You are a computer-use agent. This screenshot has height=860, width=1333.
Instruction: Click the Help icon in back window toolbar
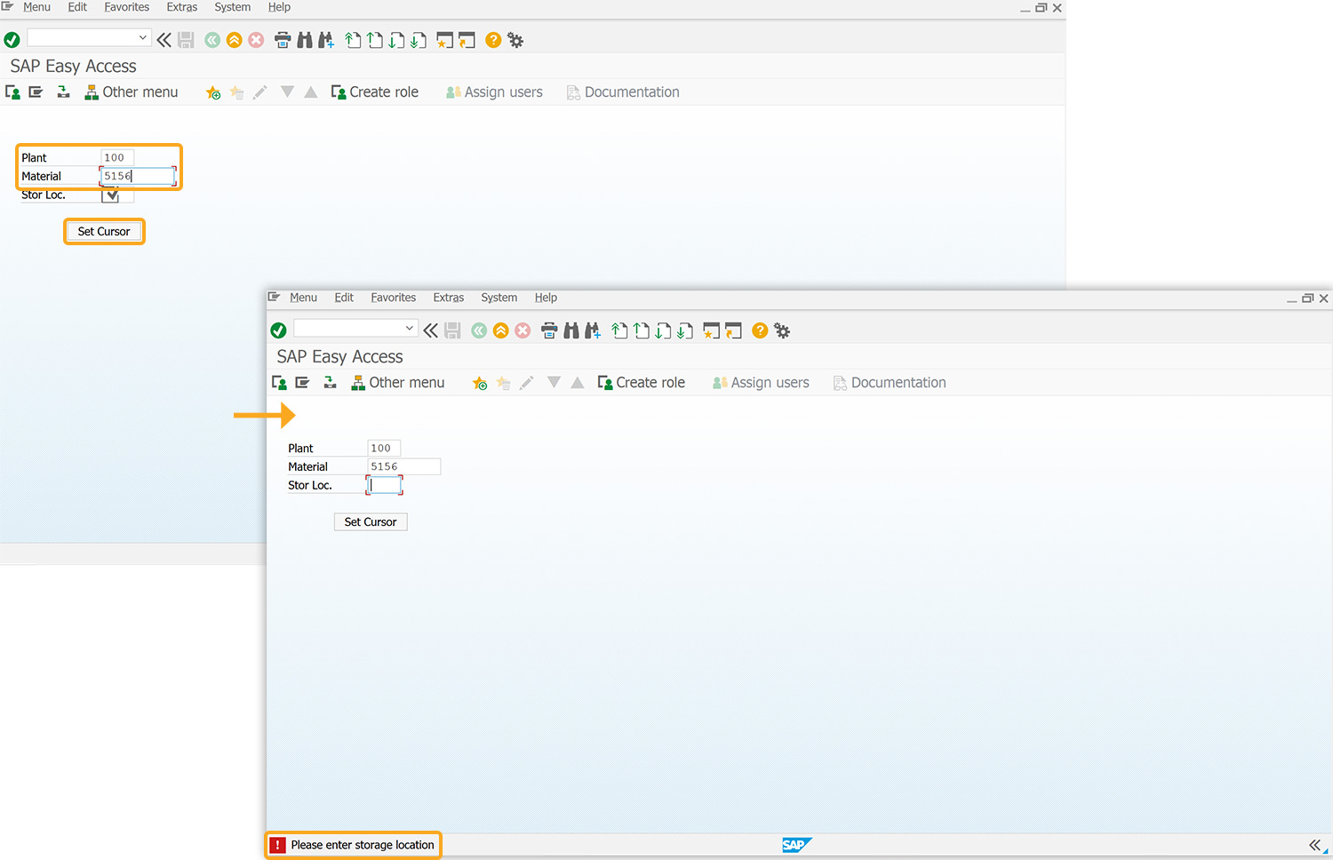pyautogui.click(x=493, y=40)
